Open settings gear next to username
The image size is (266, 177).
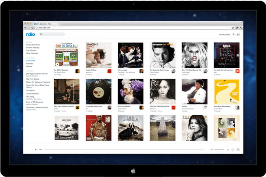(x=234, y=35)
